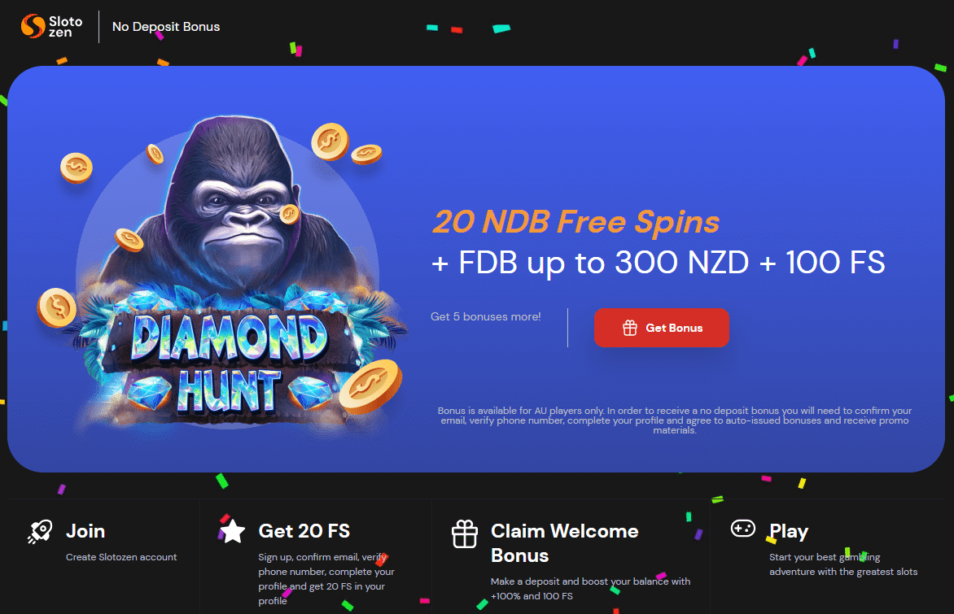Click the gamepad icon beside Play
954x614 pixels.
click(743, 529)
